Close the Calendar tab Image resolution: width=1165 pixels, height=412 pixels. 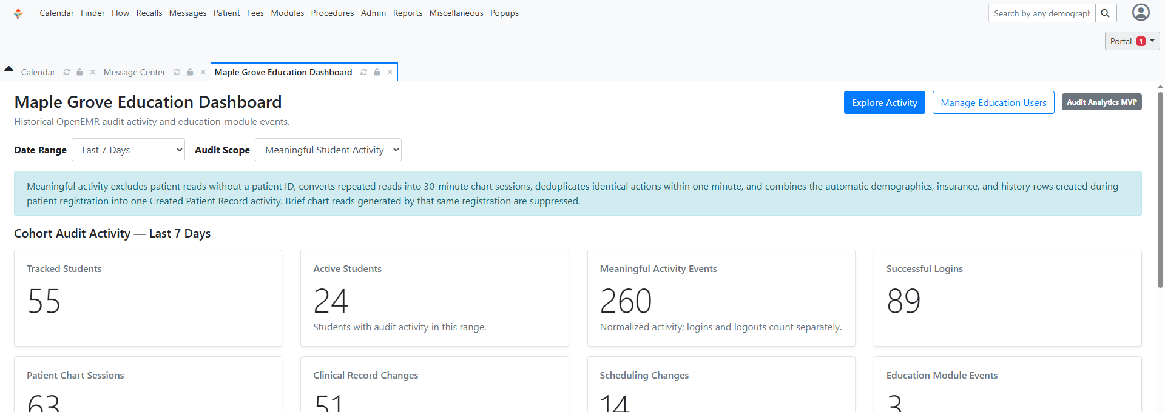92,72
